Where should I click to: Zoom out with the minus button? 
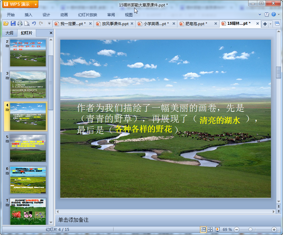click(x=237, y=230)
